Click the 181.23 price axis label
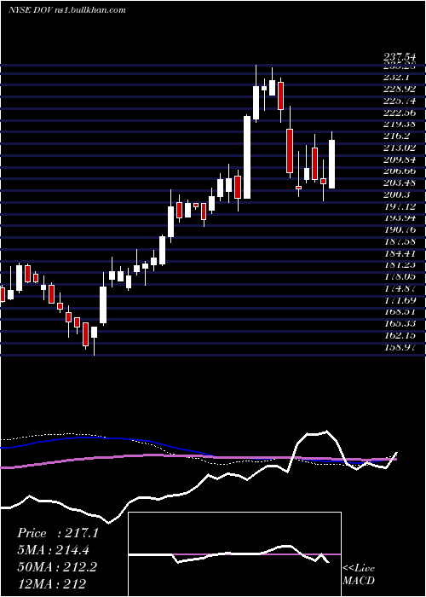Image resolution: width=426 pixels, height=597 pixels. [x=399, y=265]
